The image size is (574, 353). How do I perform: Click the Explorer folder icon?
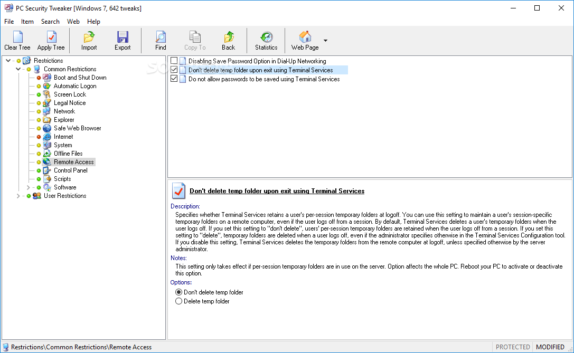click(47, 120)
